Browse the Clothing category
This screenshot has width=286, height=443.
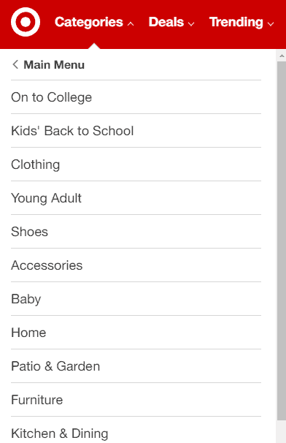[136, 164]
